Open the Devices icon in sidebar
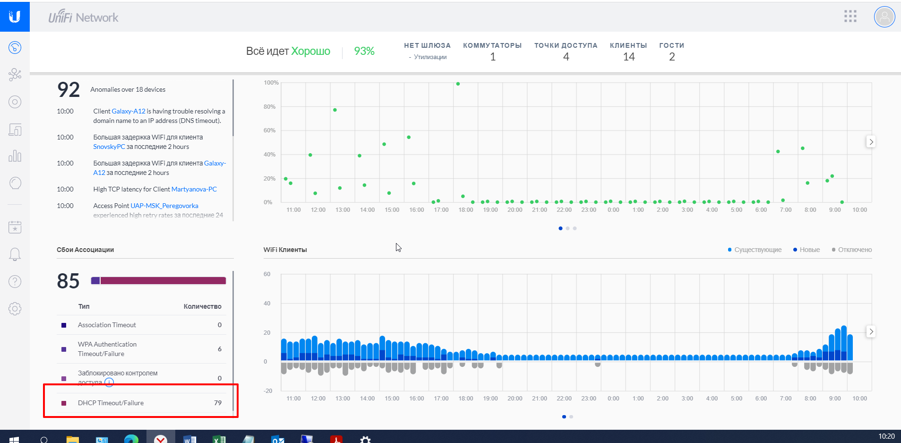The height and width of the screenshot is (443, 901). pyautogui.click(x=15, y=130)
